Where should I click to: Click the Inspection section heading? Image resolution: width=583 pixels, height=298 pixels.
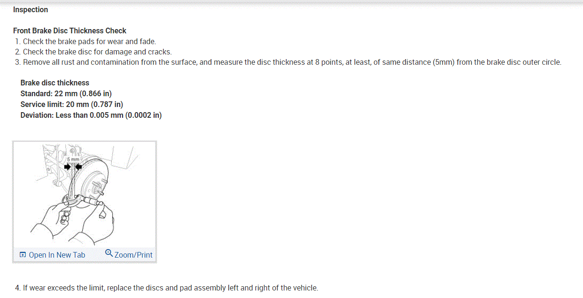(x=31, y=9)
